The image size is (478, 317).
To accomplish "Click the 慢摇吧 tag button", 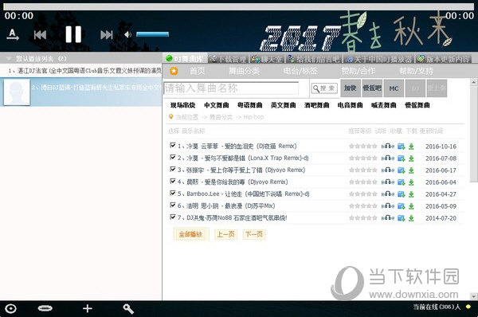I will coord(372,88).
